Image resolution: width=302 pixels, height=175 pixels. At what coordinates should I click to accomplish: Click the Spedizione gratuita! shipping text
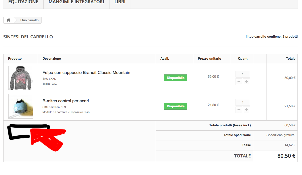click(x=281, y=135)
